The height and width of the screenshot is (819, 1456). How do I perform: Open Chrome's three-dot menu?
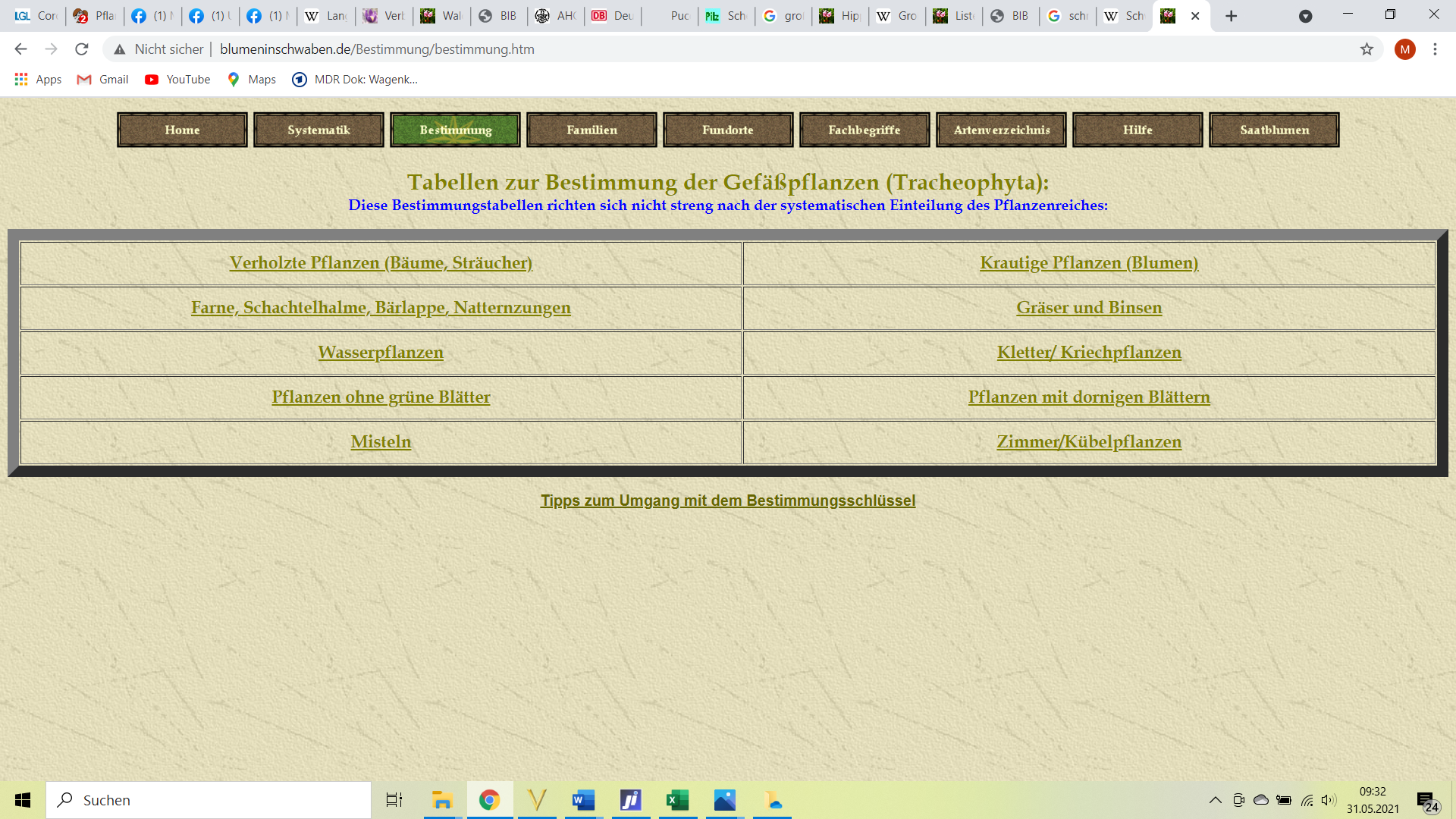click(x=1435, y=49)
